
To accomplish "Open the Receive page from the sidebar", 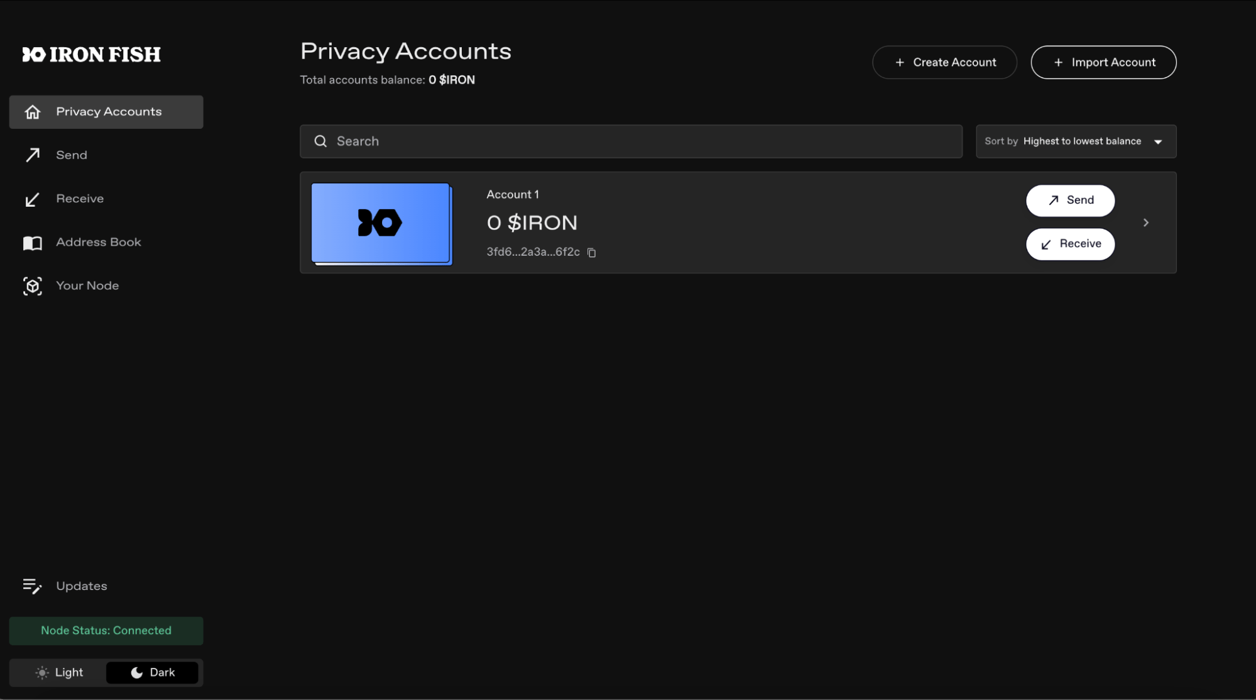I will point(79,198).
